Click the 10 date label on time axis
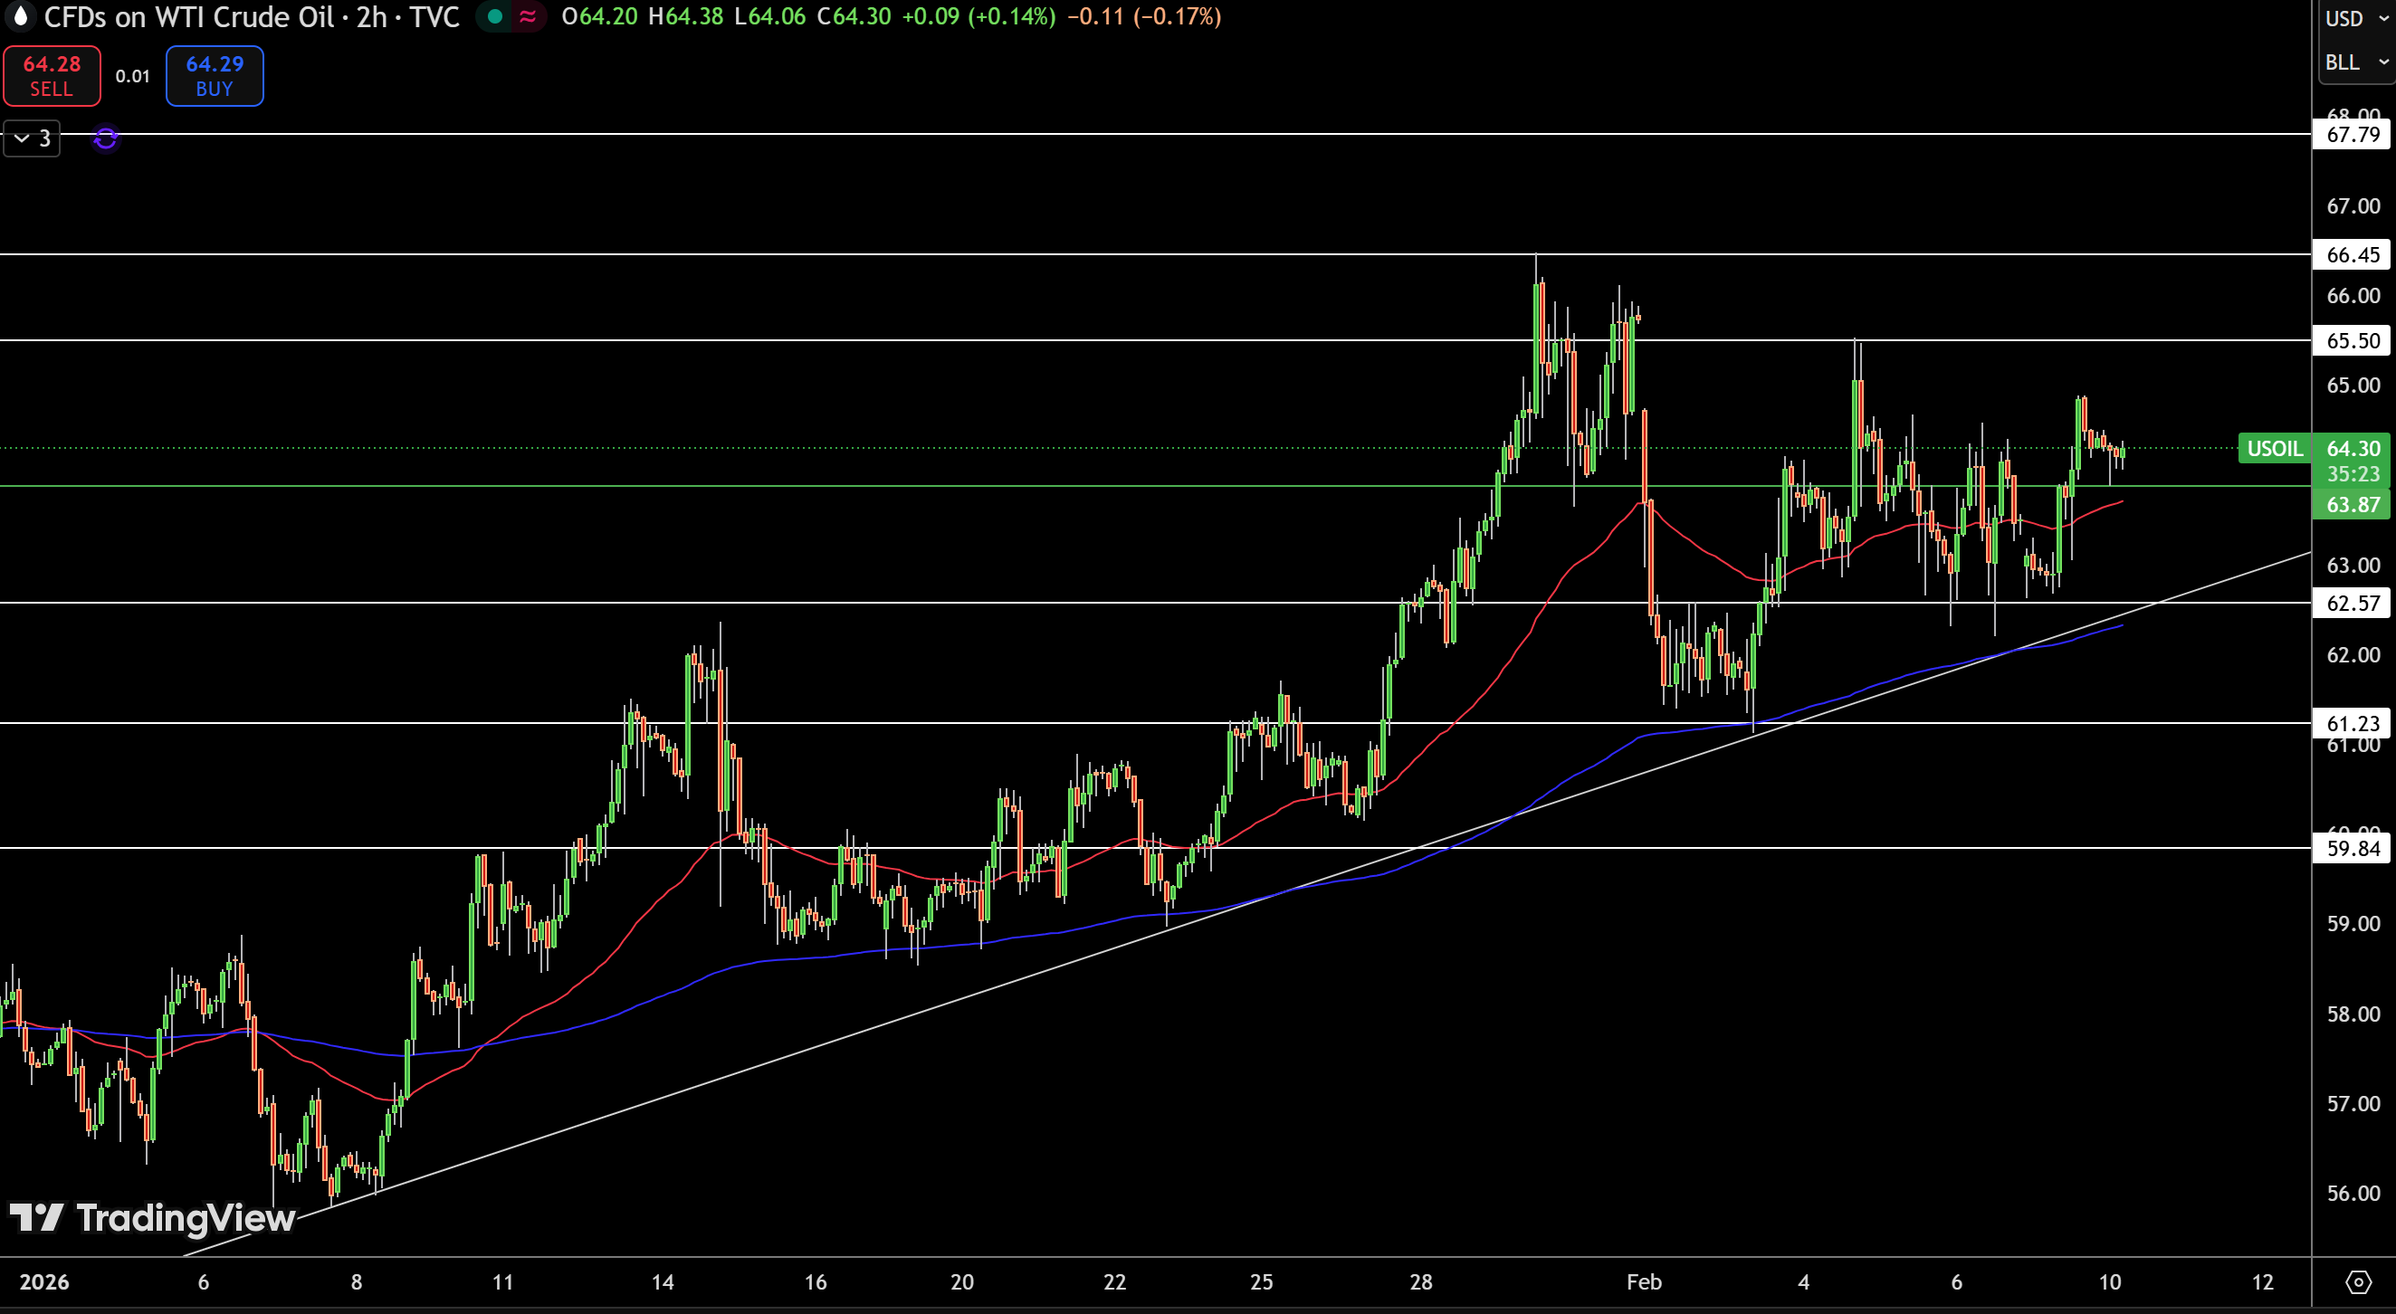2396x1314 pixels. point(2110,1282)
